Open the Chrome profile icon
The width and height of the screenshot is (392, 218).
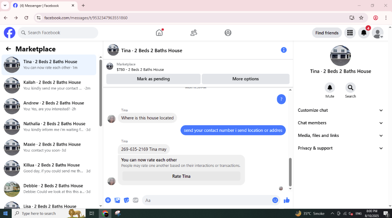[x=376, y=18]
